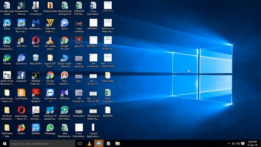Viewport: 261px width, 147px height.
Task: Select the Party Collection Excel file
Action: click(108, 96)
